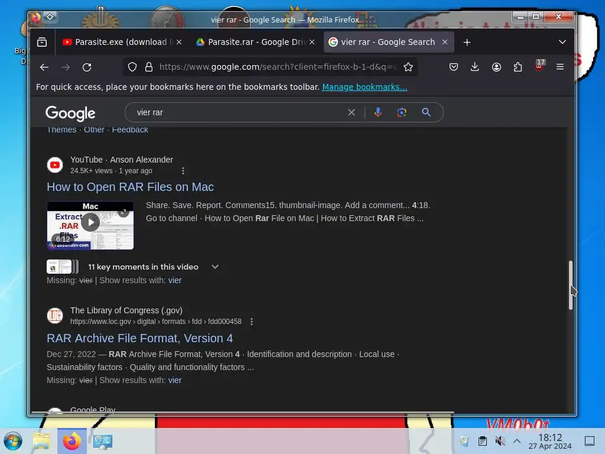This screenshot has height=454, width=605.
Task: Click the Feedback link
Action: pos(130,129)
